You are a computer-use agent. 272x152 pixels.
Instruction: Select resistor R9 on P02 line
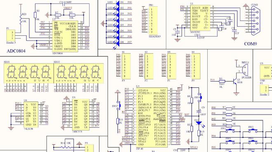[x=229, y=120]
